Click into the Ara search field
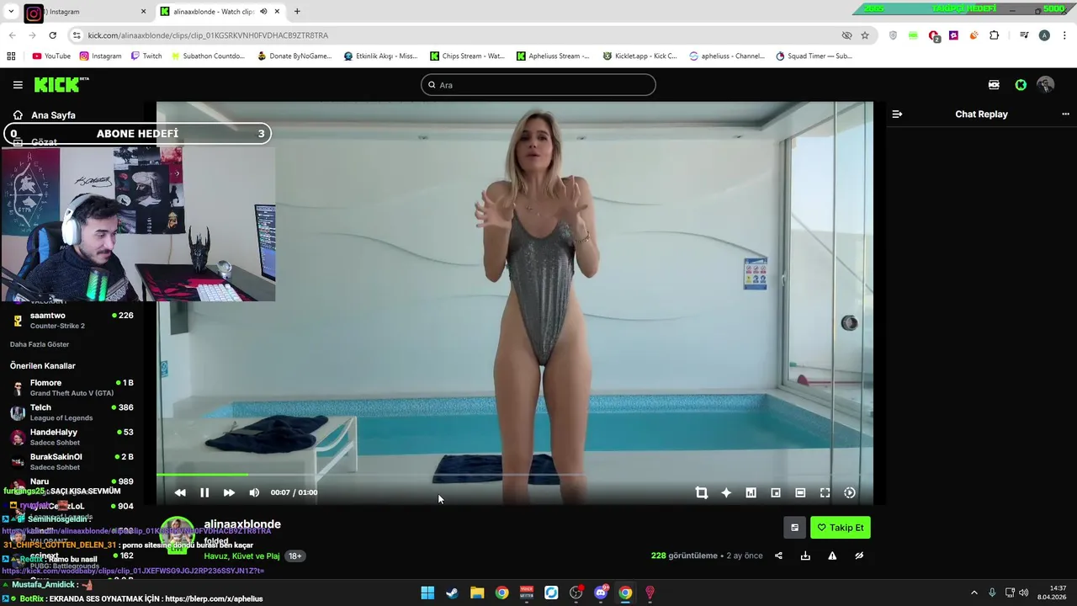Screen dimensions: 1077x606 (538, 85)
